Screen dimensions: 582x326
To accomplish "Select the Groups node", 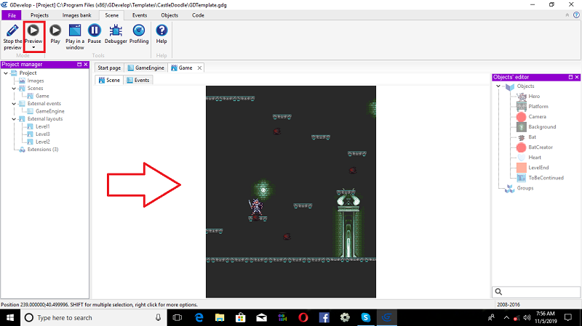I will (x=525, y=188).
